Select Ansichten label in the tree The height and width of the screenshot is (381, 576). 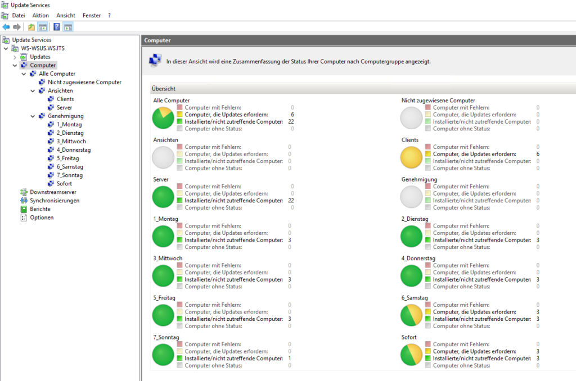(x=60, y=90)
